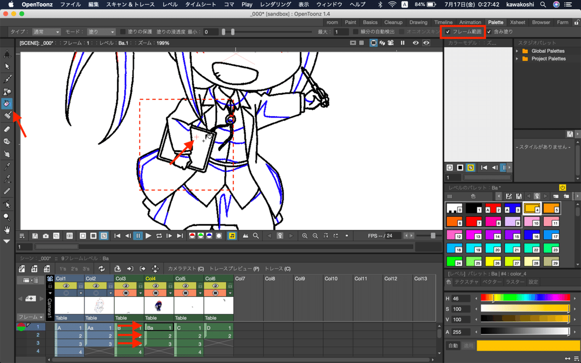Screen dimensions: 581x363
Task: Open the camera stand view icon
Action: click(x=374, y=43)
